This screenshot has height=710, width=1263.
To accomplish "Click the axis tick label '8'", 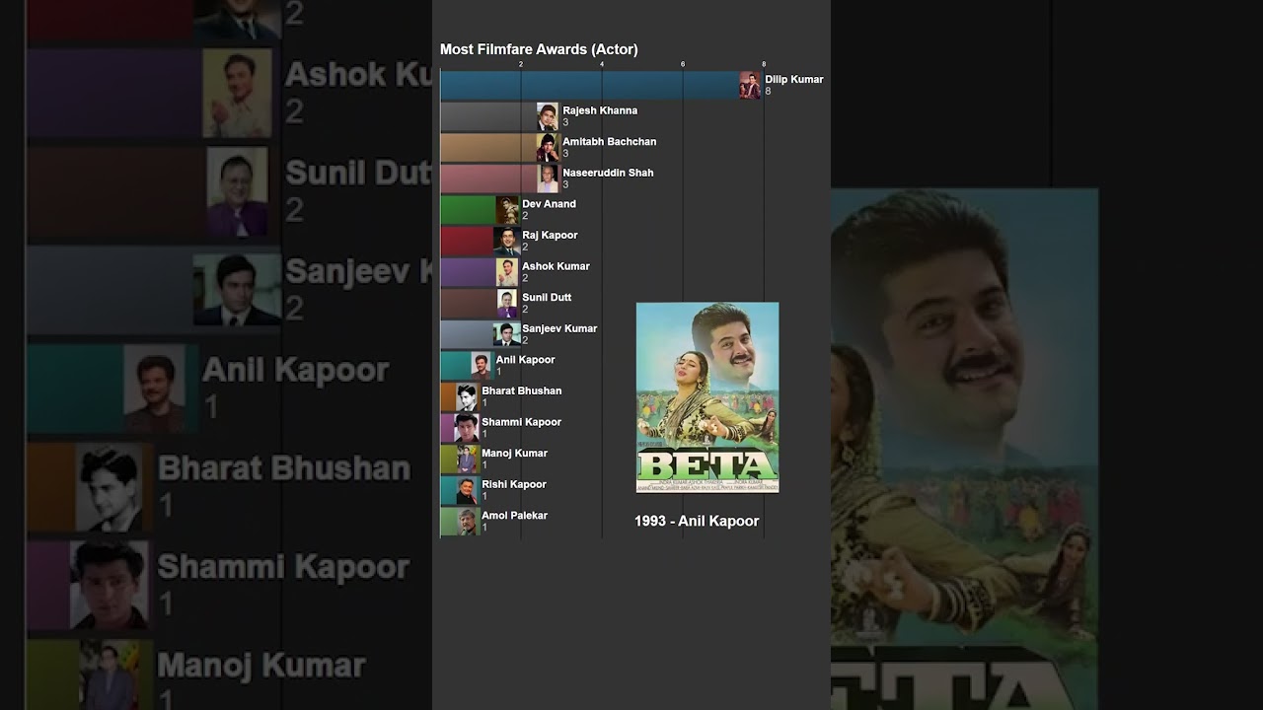I will (764, 64).
